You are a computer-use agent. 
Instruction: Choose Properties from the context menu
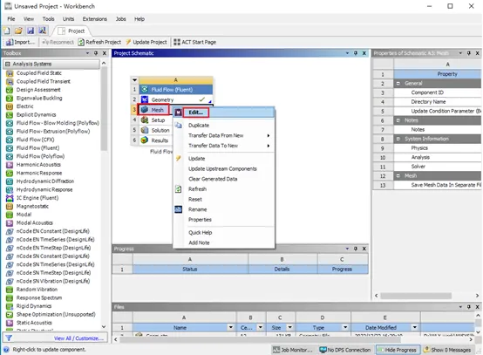point(224,220)
